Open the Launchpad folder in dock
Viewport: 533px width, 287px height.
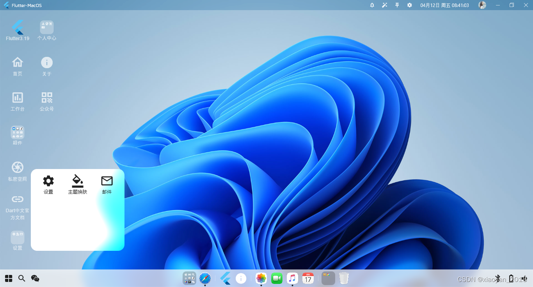coord(189,278)
